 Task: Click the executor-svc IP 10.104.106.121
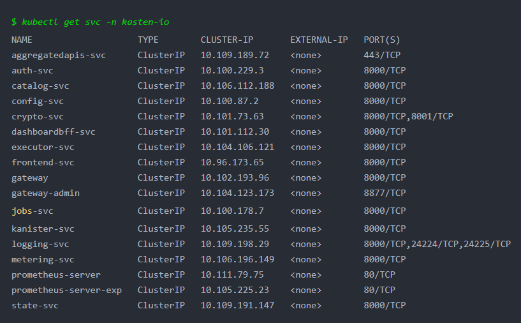click(x=237, y=147)
